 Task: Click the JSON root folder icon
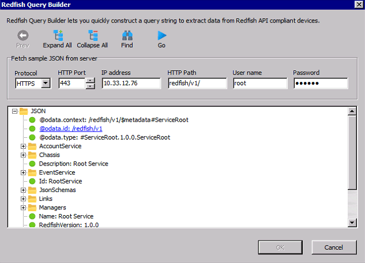(x=24, y=111)
